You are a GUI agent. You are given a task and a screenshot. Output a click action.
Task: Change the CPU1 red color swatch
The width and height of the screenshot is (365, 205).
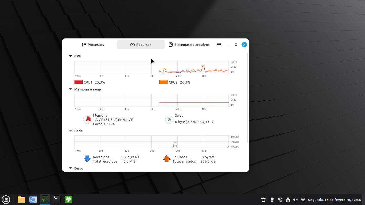click(x=78, y=82)
